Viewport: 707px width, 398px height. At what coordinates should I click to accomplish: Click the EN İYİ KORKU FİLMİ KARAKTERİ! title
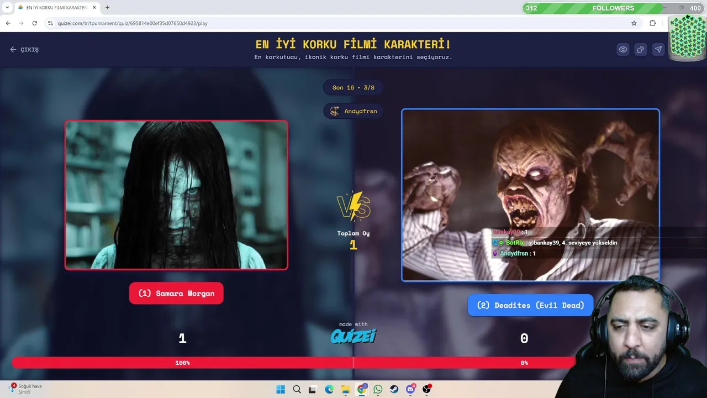point(353,44)
